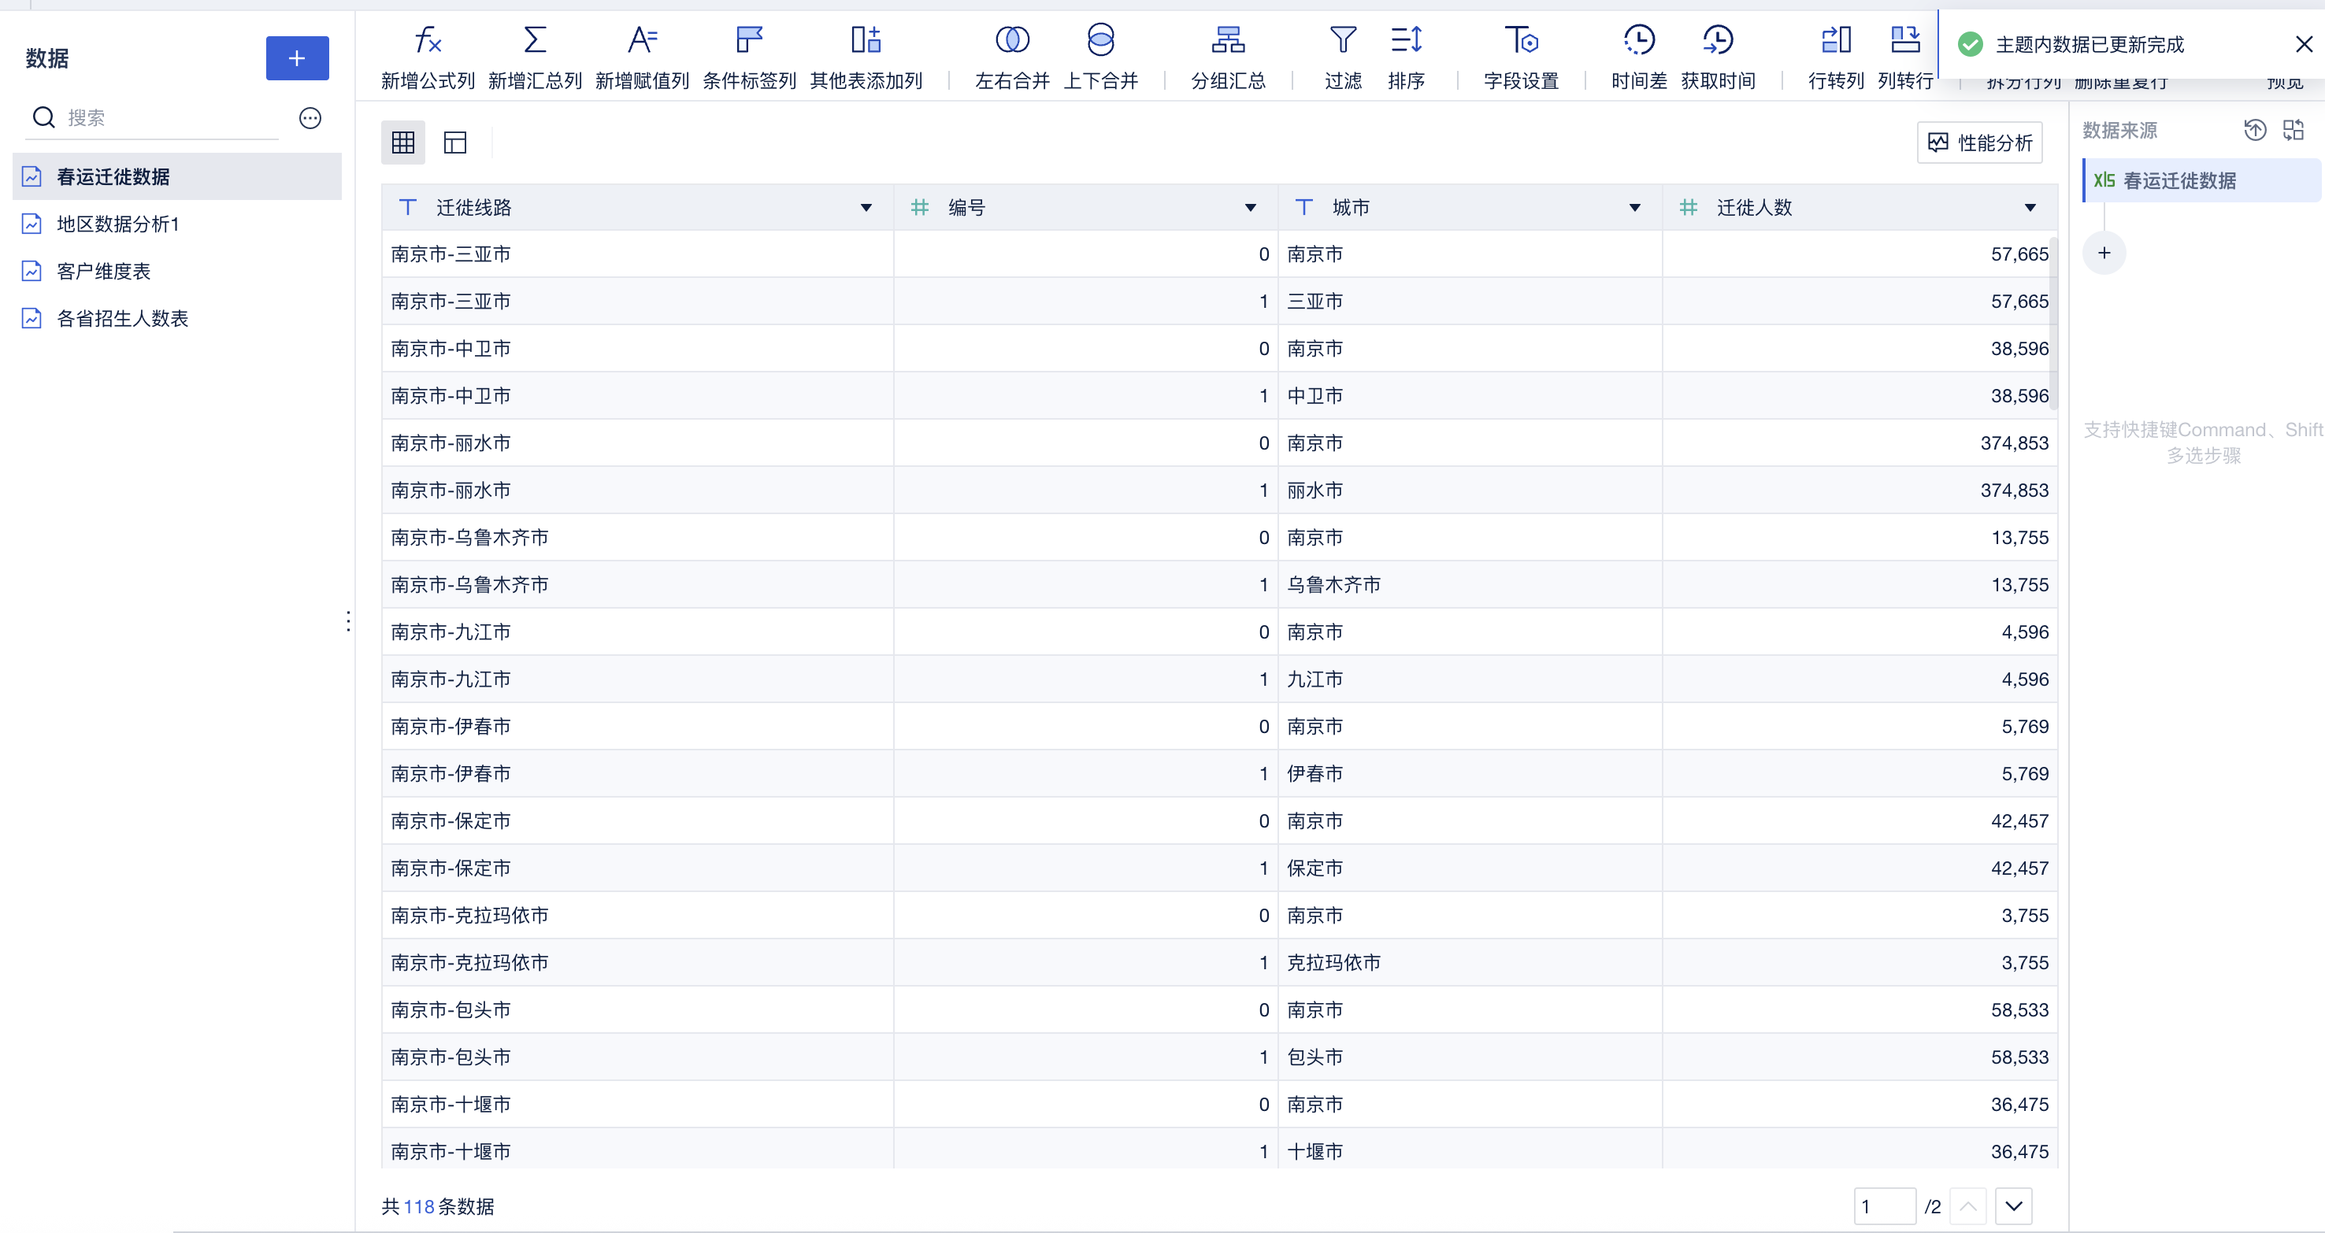The image size is (2325, 1233).
Task: Go to the next data page
Action: [2014, 1206]
